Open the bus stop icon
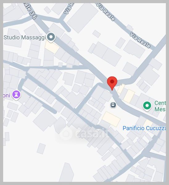Viewport: 169px width, 185px height. pos(113,105)
